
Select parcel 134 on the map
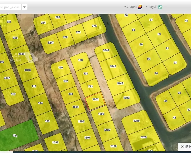click(40, 104)
